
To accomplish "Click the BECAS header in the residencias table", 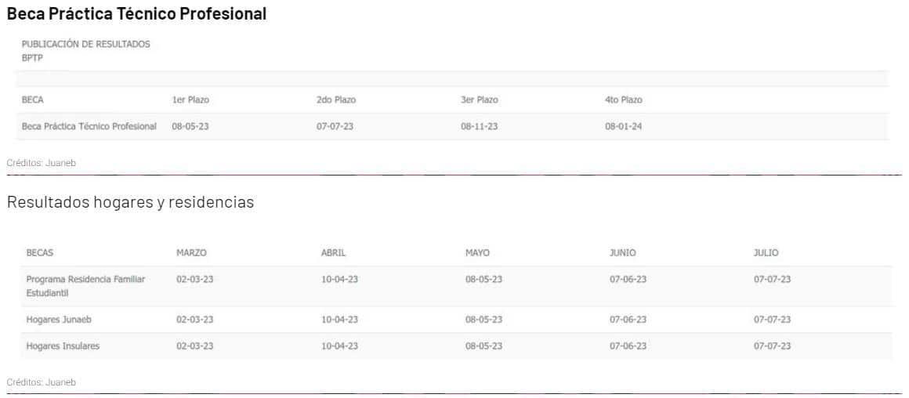I will pos(40,253).
